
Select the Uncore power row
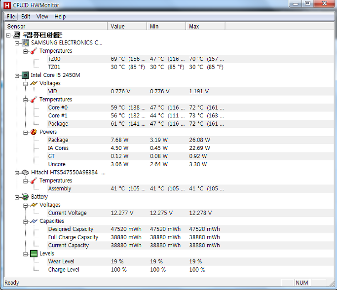point(190,164)
